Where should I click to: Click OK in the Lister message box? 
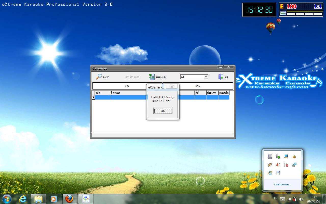pos(163,111)
